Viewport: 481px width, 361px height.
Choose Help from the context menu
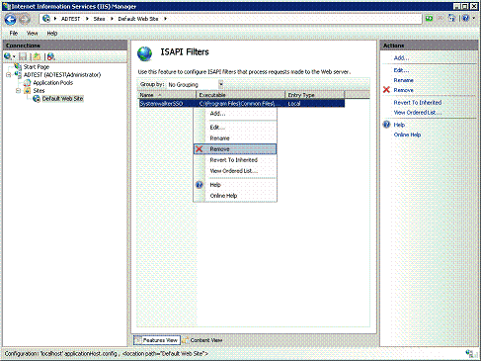point(235,185)
